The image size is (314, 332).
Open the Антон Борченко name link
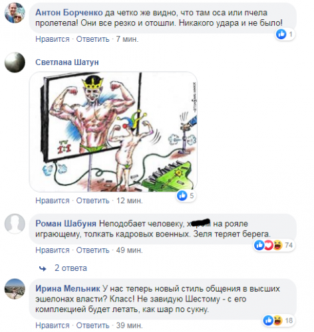coord(69,13)
